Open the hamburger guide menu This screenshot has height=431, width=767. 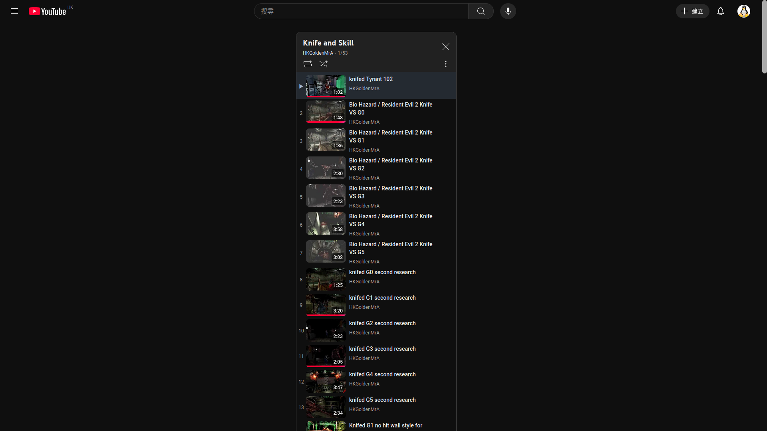(x=14, y=11)
